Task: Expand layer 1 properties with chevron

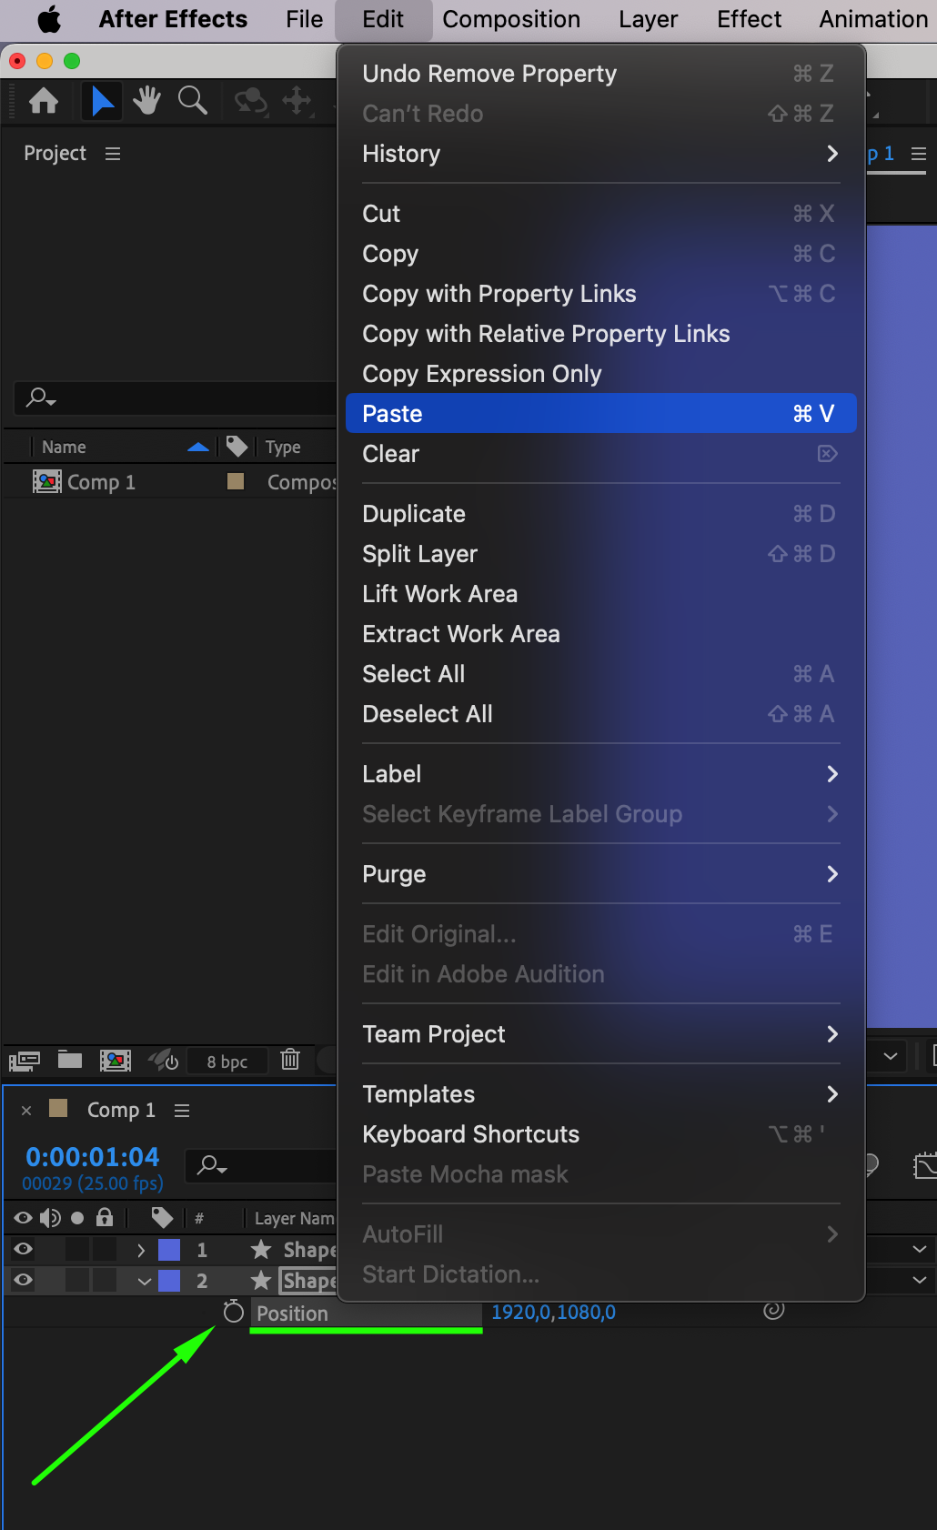Action: point(141,1250)
